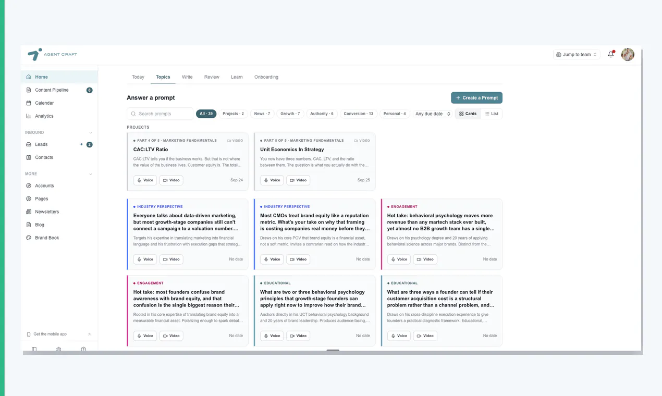
Task: Open the Jump to team dropdown
Action: [577, 54]
